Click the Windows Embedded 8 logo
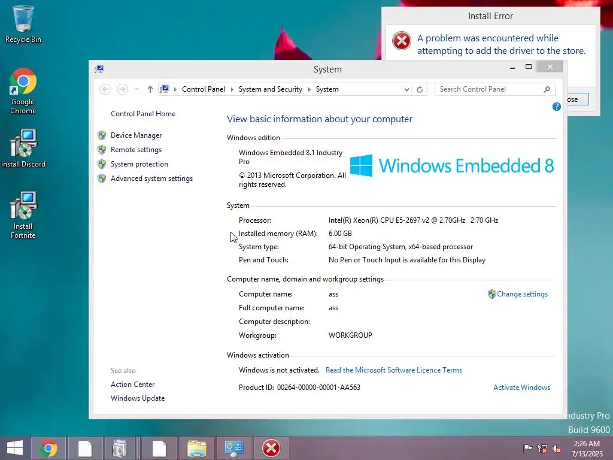The image size is (613, 460). [452, 165]
